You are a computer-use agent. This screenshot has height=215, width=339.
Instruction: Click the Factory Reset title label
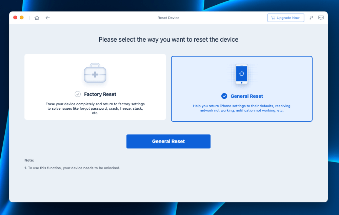coord(100,94)
